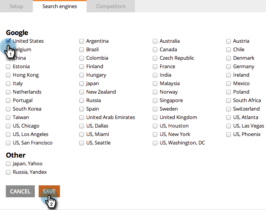Viewport: 266px width, 210px height.
Task: Check the Hong Kong checkbox
Action: coord(8,75)
